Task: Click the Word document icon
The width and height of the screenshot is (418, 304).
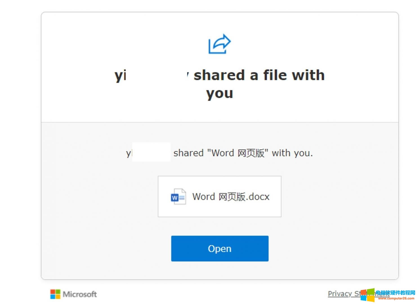Action: [x=178, y=197]
